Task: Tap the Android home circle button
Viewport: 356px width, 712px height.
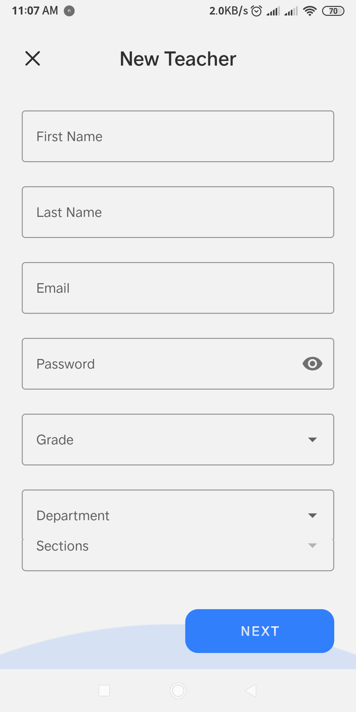Action: point(178,691)
